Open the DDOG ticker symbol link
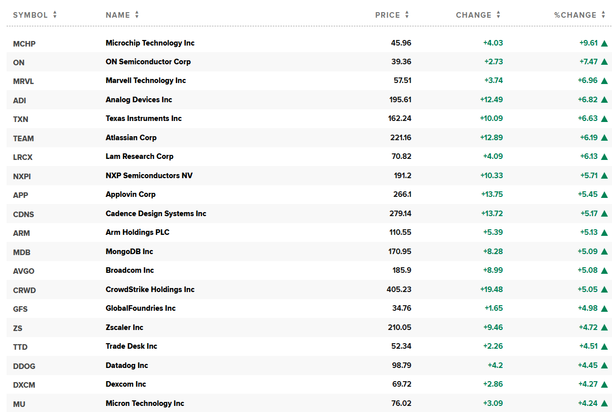The width and height of the screenshot is (612, 412). click(24, 366)
